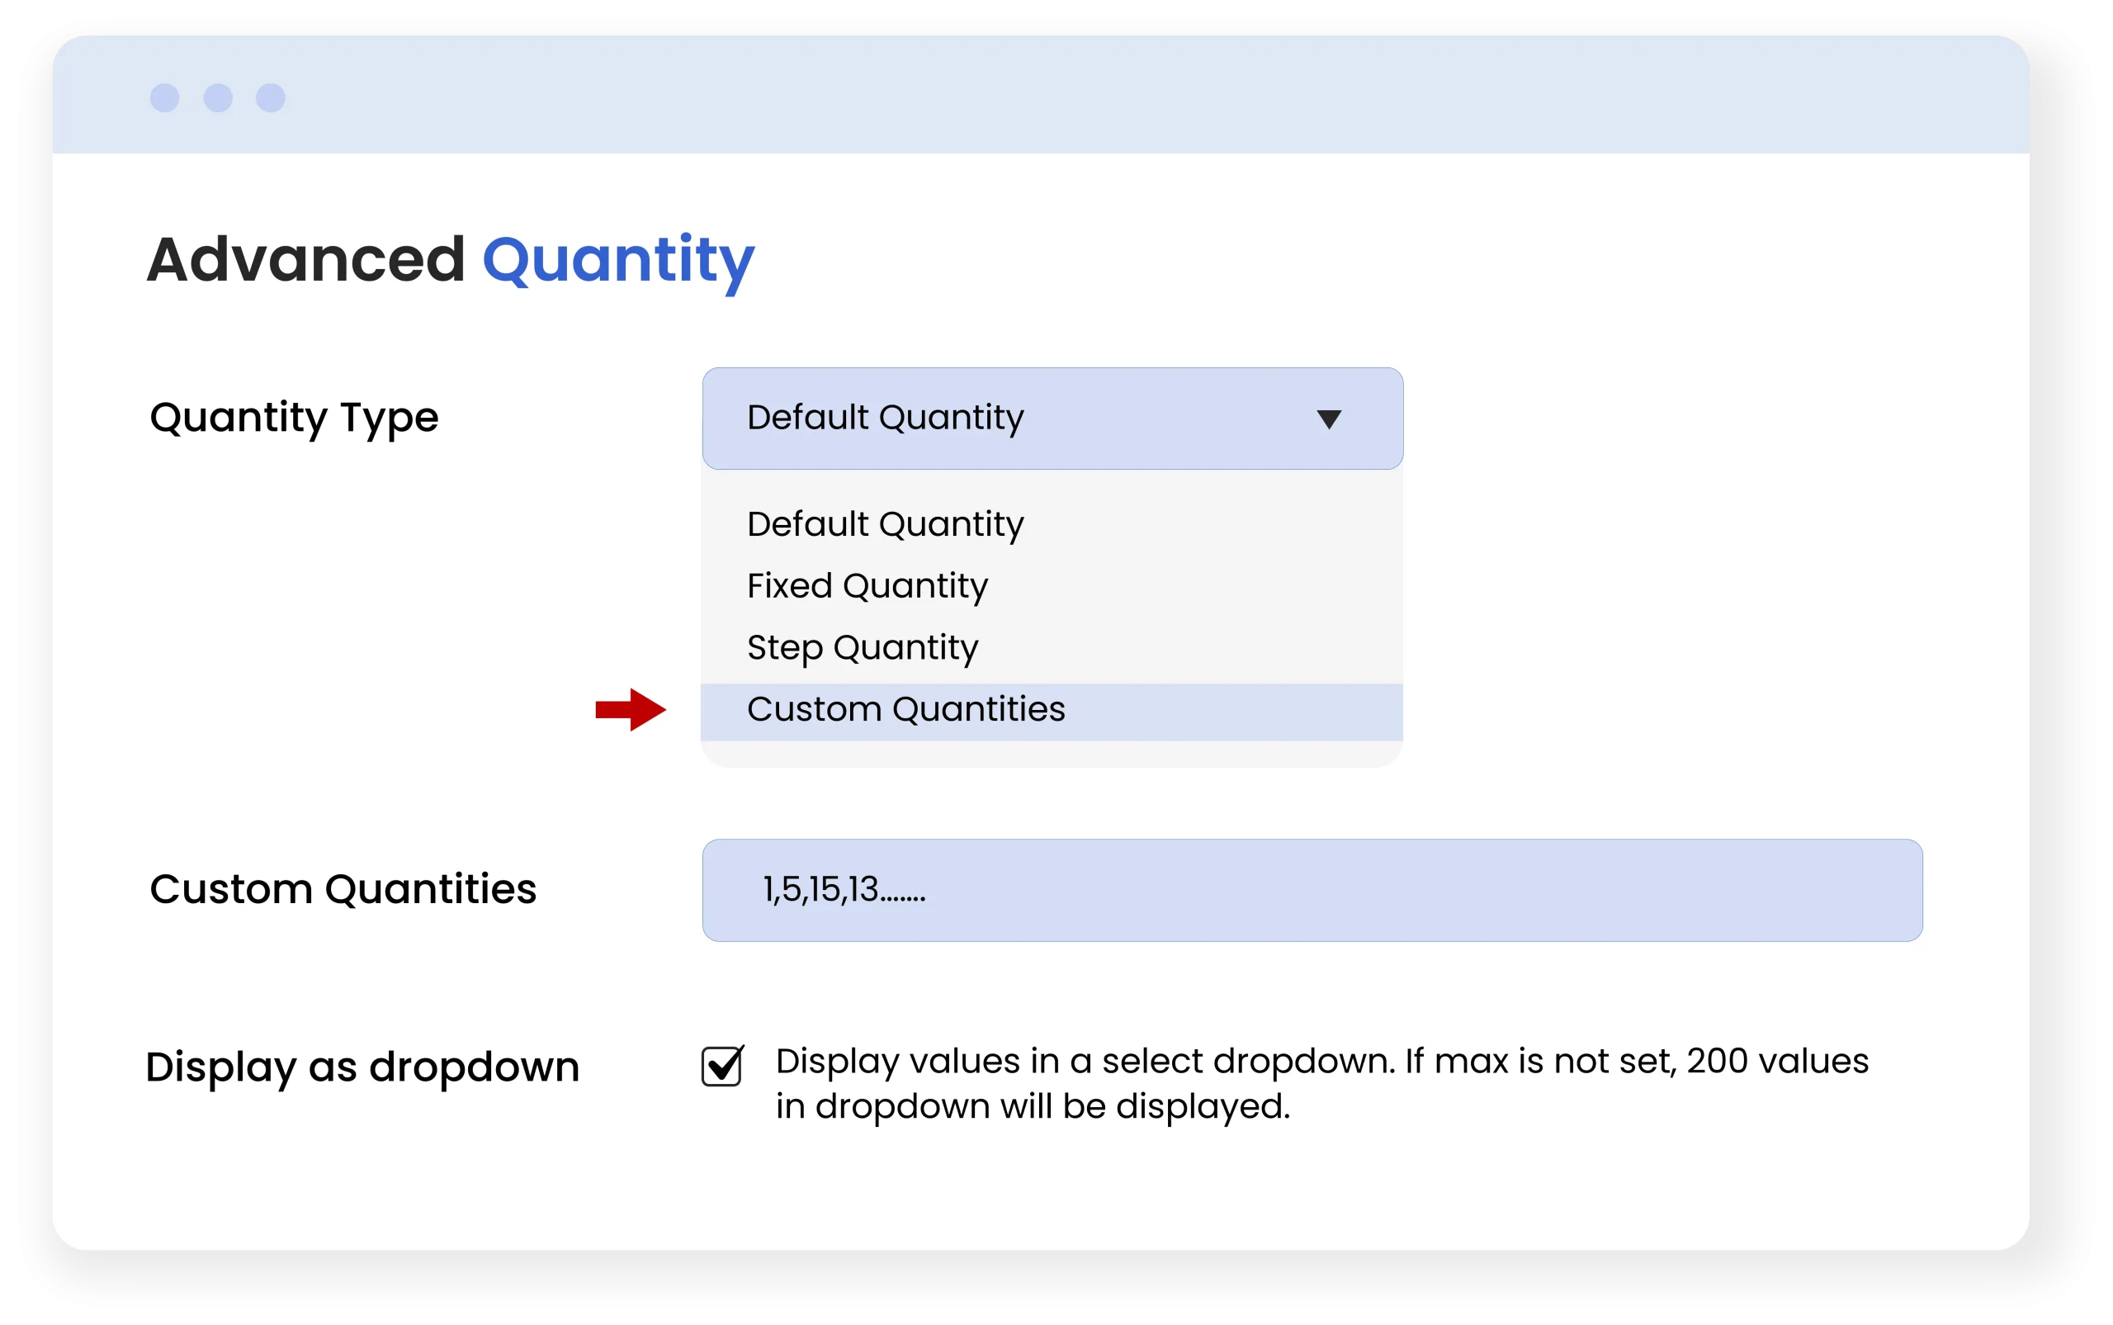Viewport: 2113px width, 1325px height.
Task: Select the Fixed Quantity option
Action: pos(867,585)
